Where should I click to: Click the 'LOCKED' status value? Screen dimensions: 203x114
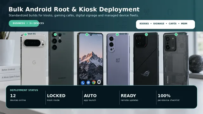(x=56, y=96)
